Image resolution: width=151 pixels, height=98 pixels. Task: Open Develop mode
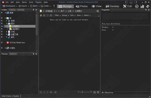(112, 6)
